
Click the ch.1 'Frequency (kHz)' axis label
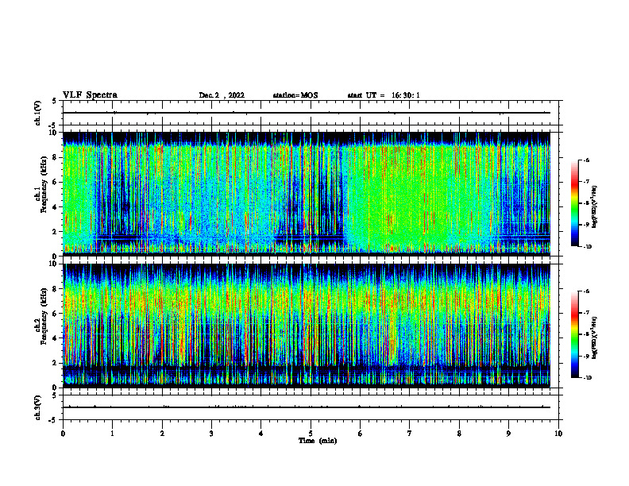(x=44, y=184)
